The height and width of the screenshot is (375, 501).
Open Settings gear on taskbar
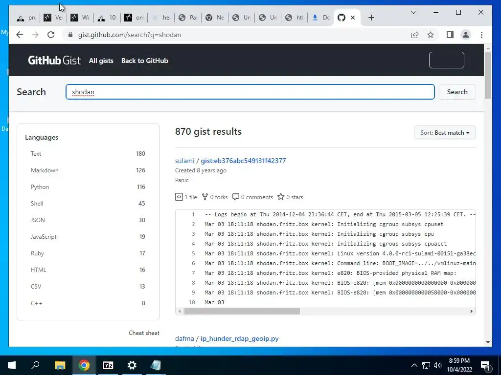pyautogui.click(x=132, y=365)
